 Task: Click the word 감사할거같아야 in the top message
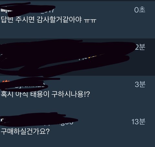(x=59, y=20)
